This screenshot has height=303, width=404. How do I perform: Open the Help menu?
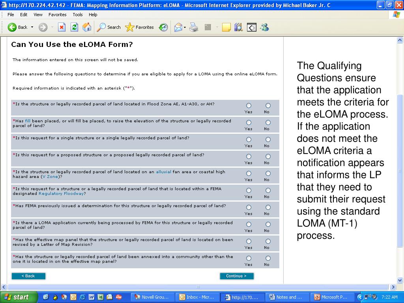coord(93,15)
